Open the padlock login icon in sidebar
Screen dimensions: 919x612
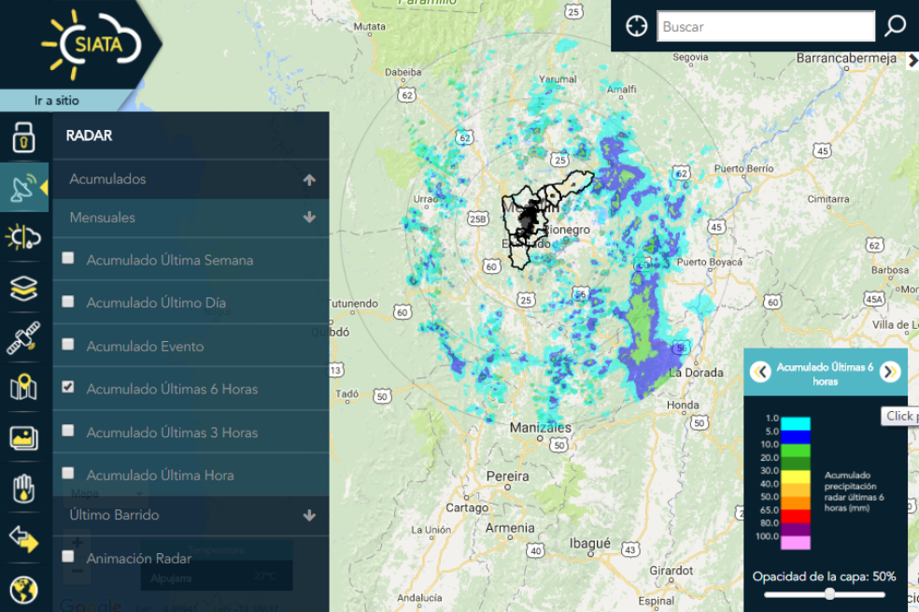(23, 137)
